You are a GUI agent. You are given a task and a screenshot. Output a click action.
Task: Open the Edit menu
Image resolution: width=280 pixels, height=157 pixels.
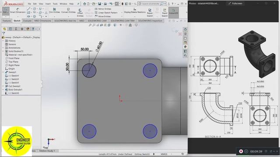point(35,4)
